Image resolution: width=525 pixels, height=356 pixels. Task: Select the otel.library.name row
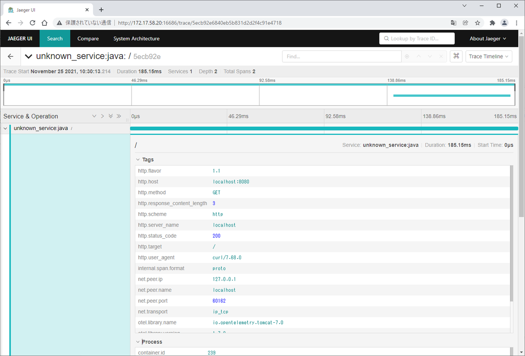[x=323, y=322]
